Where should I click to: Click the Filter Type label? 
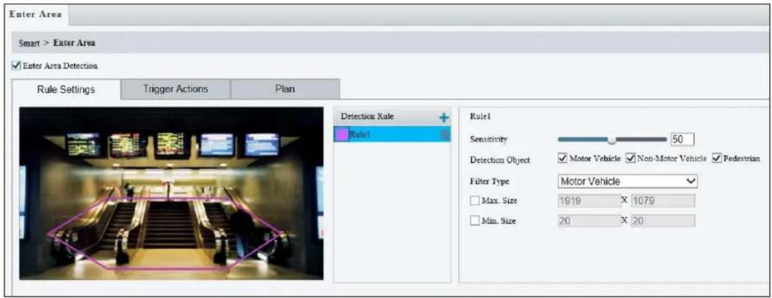[489, 181]
